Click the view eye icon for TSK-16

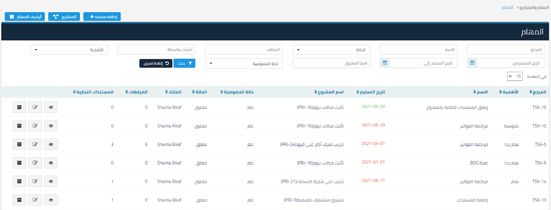coord(51,107)
